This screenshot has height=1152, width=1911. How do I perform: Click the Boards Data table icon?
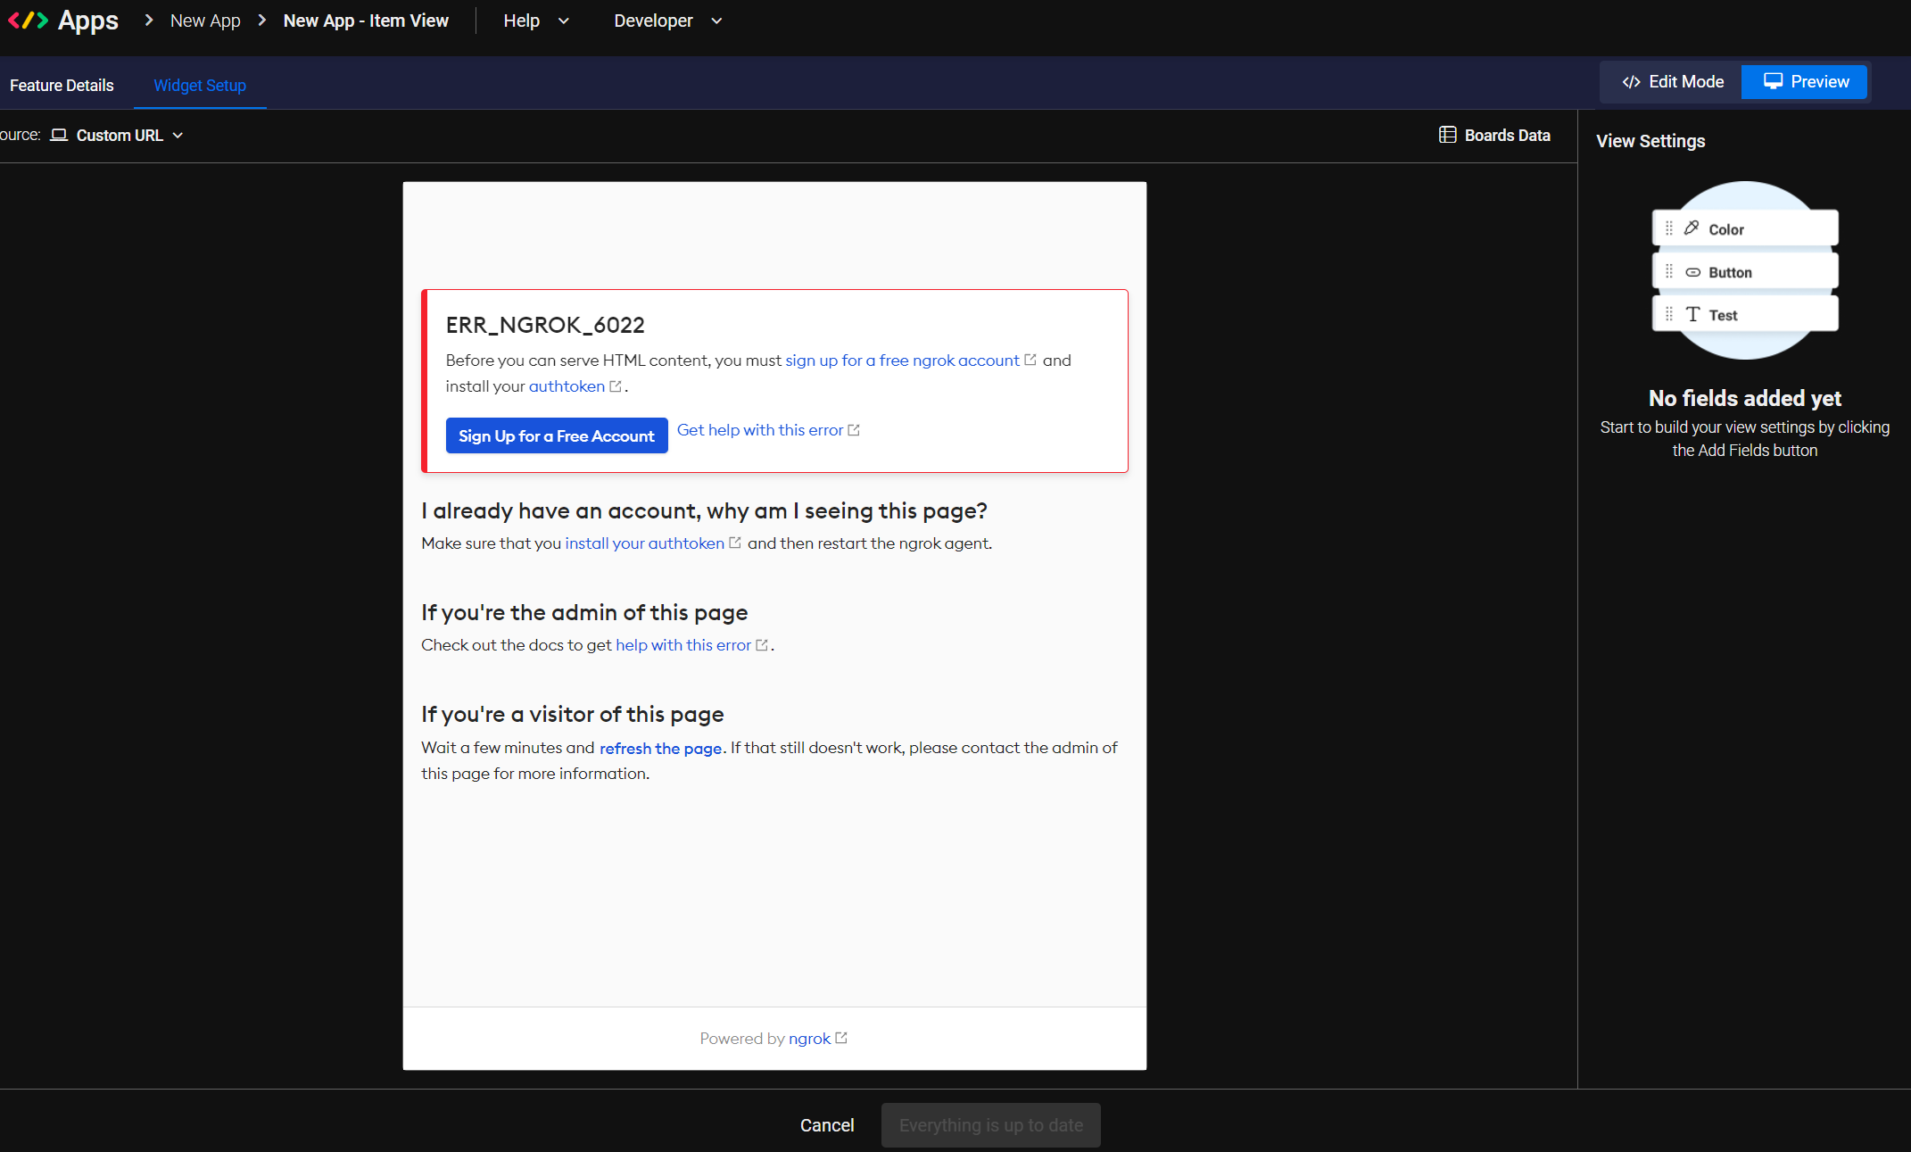coord(1447,135)
